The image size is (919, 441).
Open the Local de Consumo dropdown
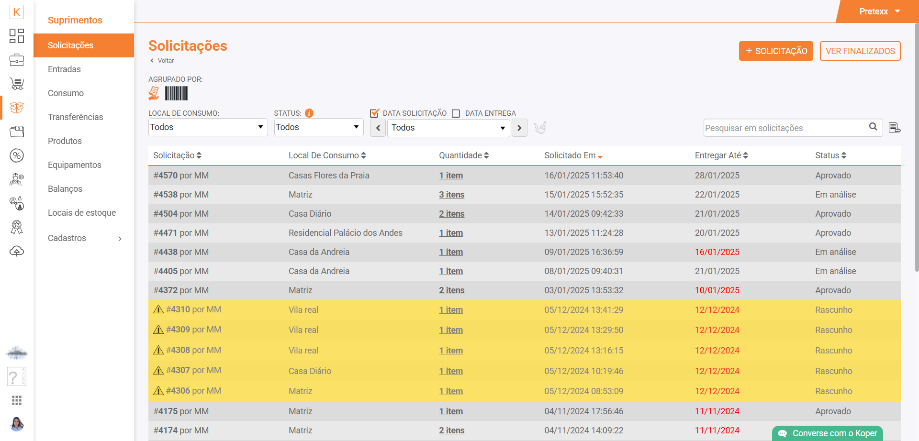pyautogui.click(x=208, y=127)
